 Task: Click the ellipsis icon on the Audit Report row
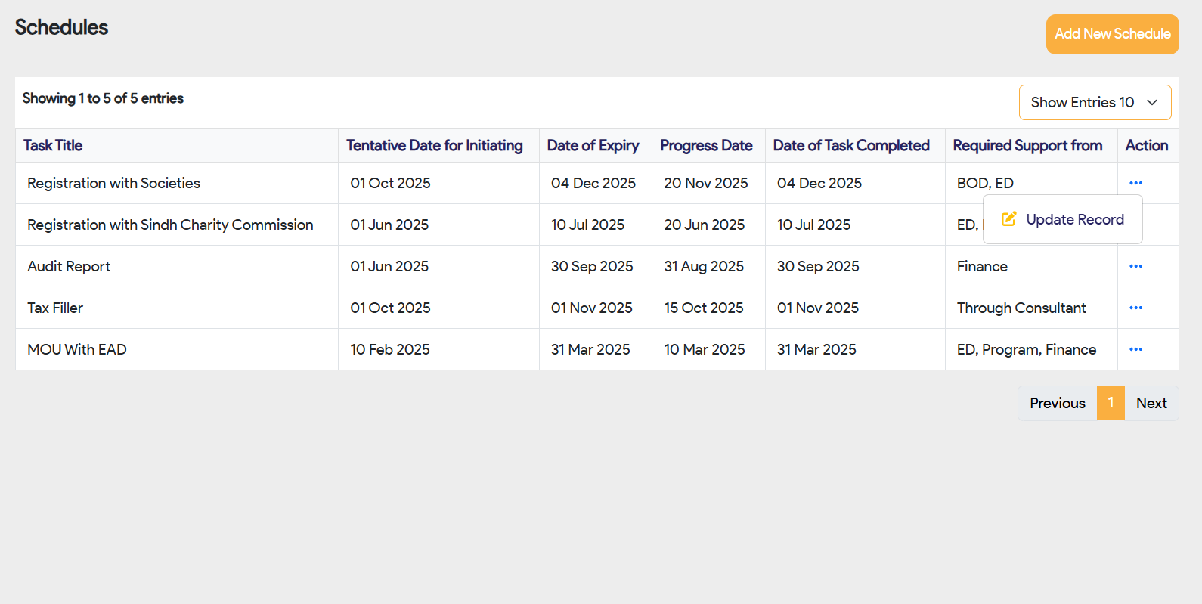1136,266
